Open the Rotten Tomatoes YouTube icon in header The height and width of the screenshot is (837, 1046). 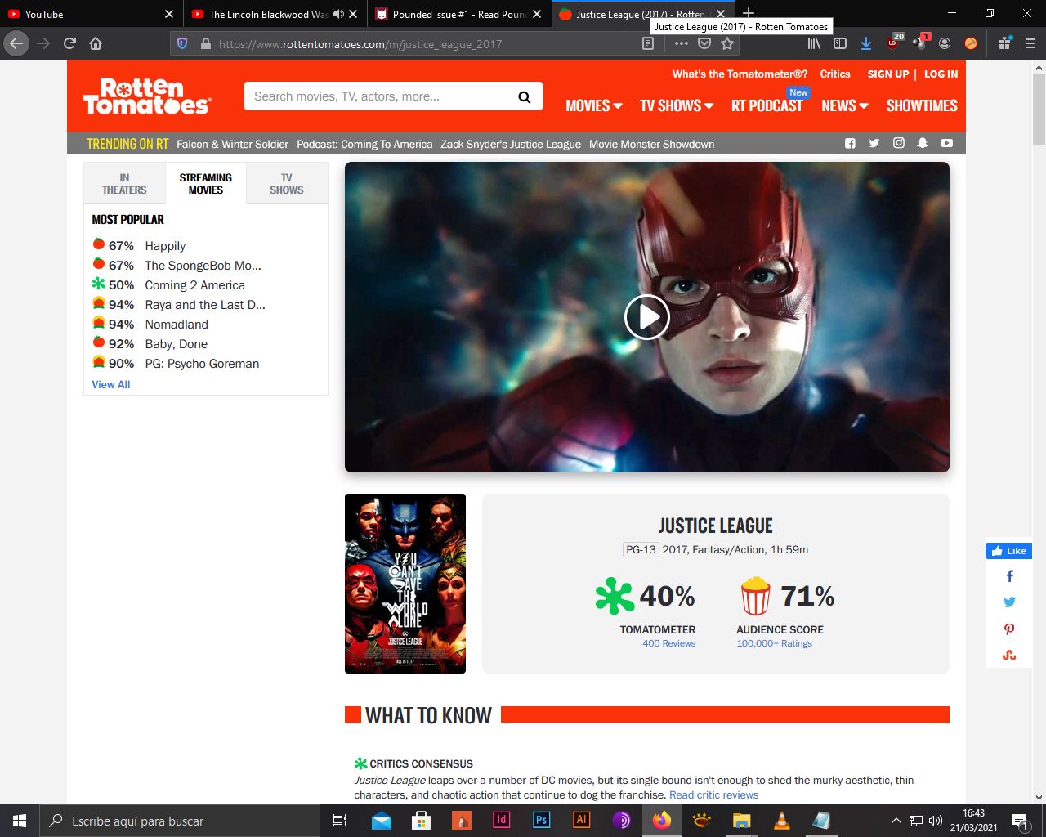tap(947, 143)
